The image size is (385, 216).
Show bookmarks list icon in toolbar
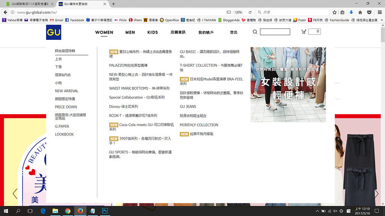[x=342, y=12]
